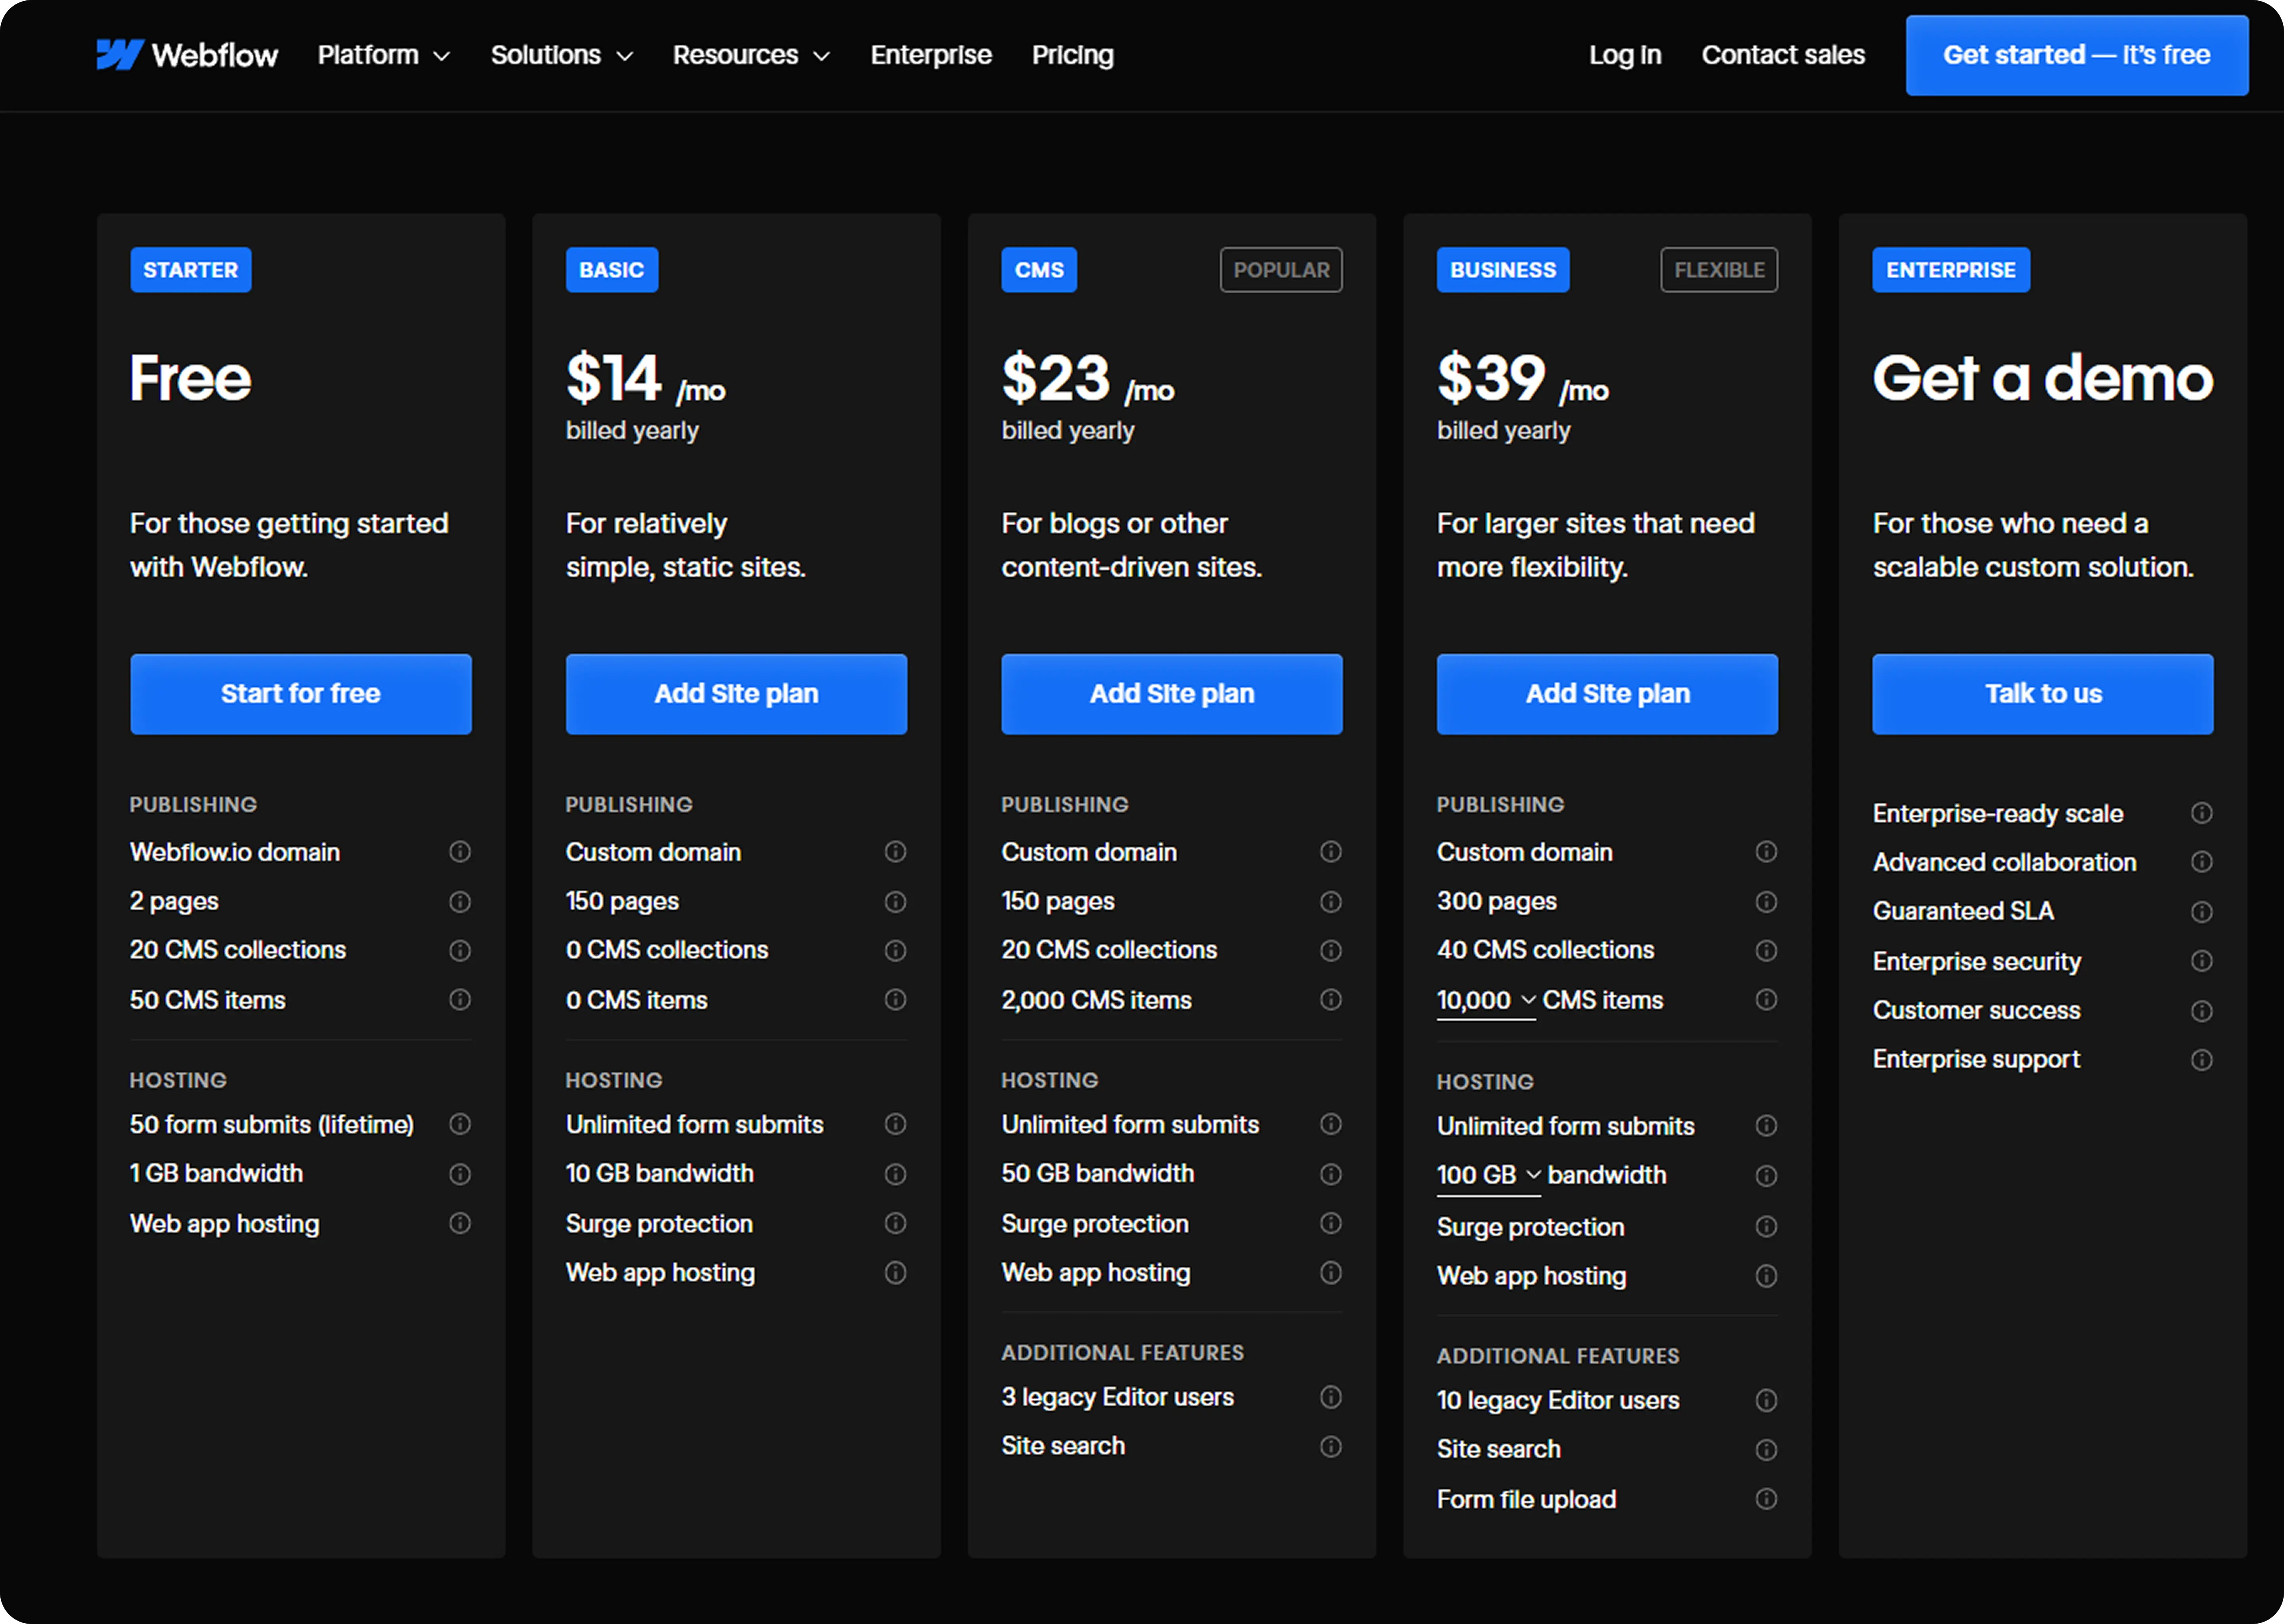
Task: Expand the Solutions menu
Action: tap(562, 55)
